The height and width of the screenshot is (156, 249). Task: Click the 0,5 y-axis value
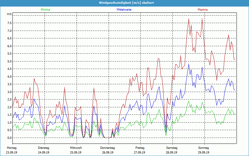pyautogui.click(x=10, y=130)
